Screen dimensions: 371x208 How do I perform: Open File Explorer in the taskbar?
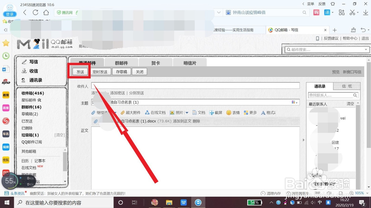point(169,202)
